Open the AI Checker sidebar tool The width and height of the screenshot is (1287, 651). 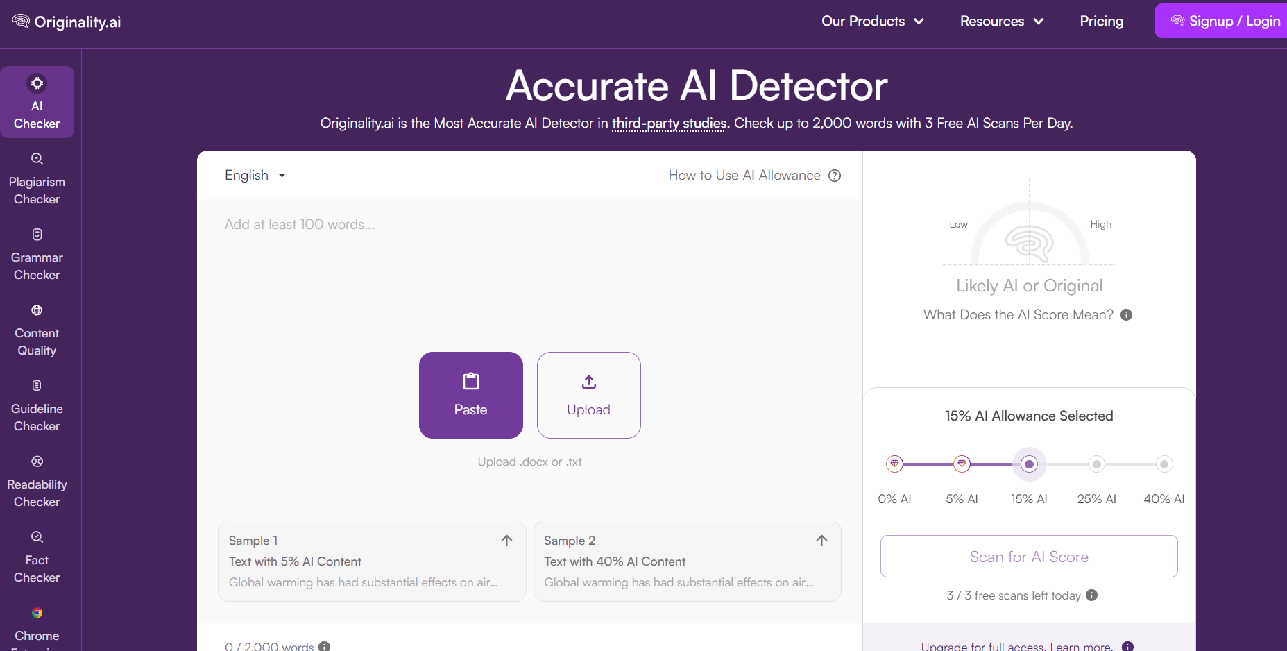click(37, 102)
